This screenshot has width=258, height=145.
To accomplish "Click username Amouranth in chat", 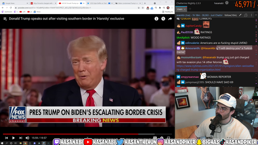I will [193, 48].
